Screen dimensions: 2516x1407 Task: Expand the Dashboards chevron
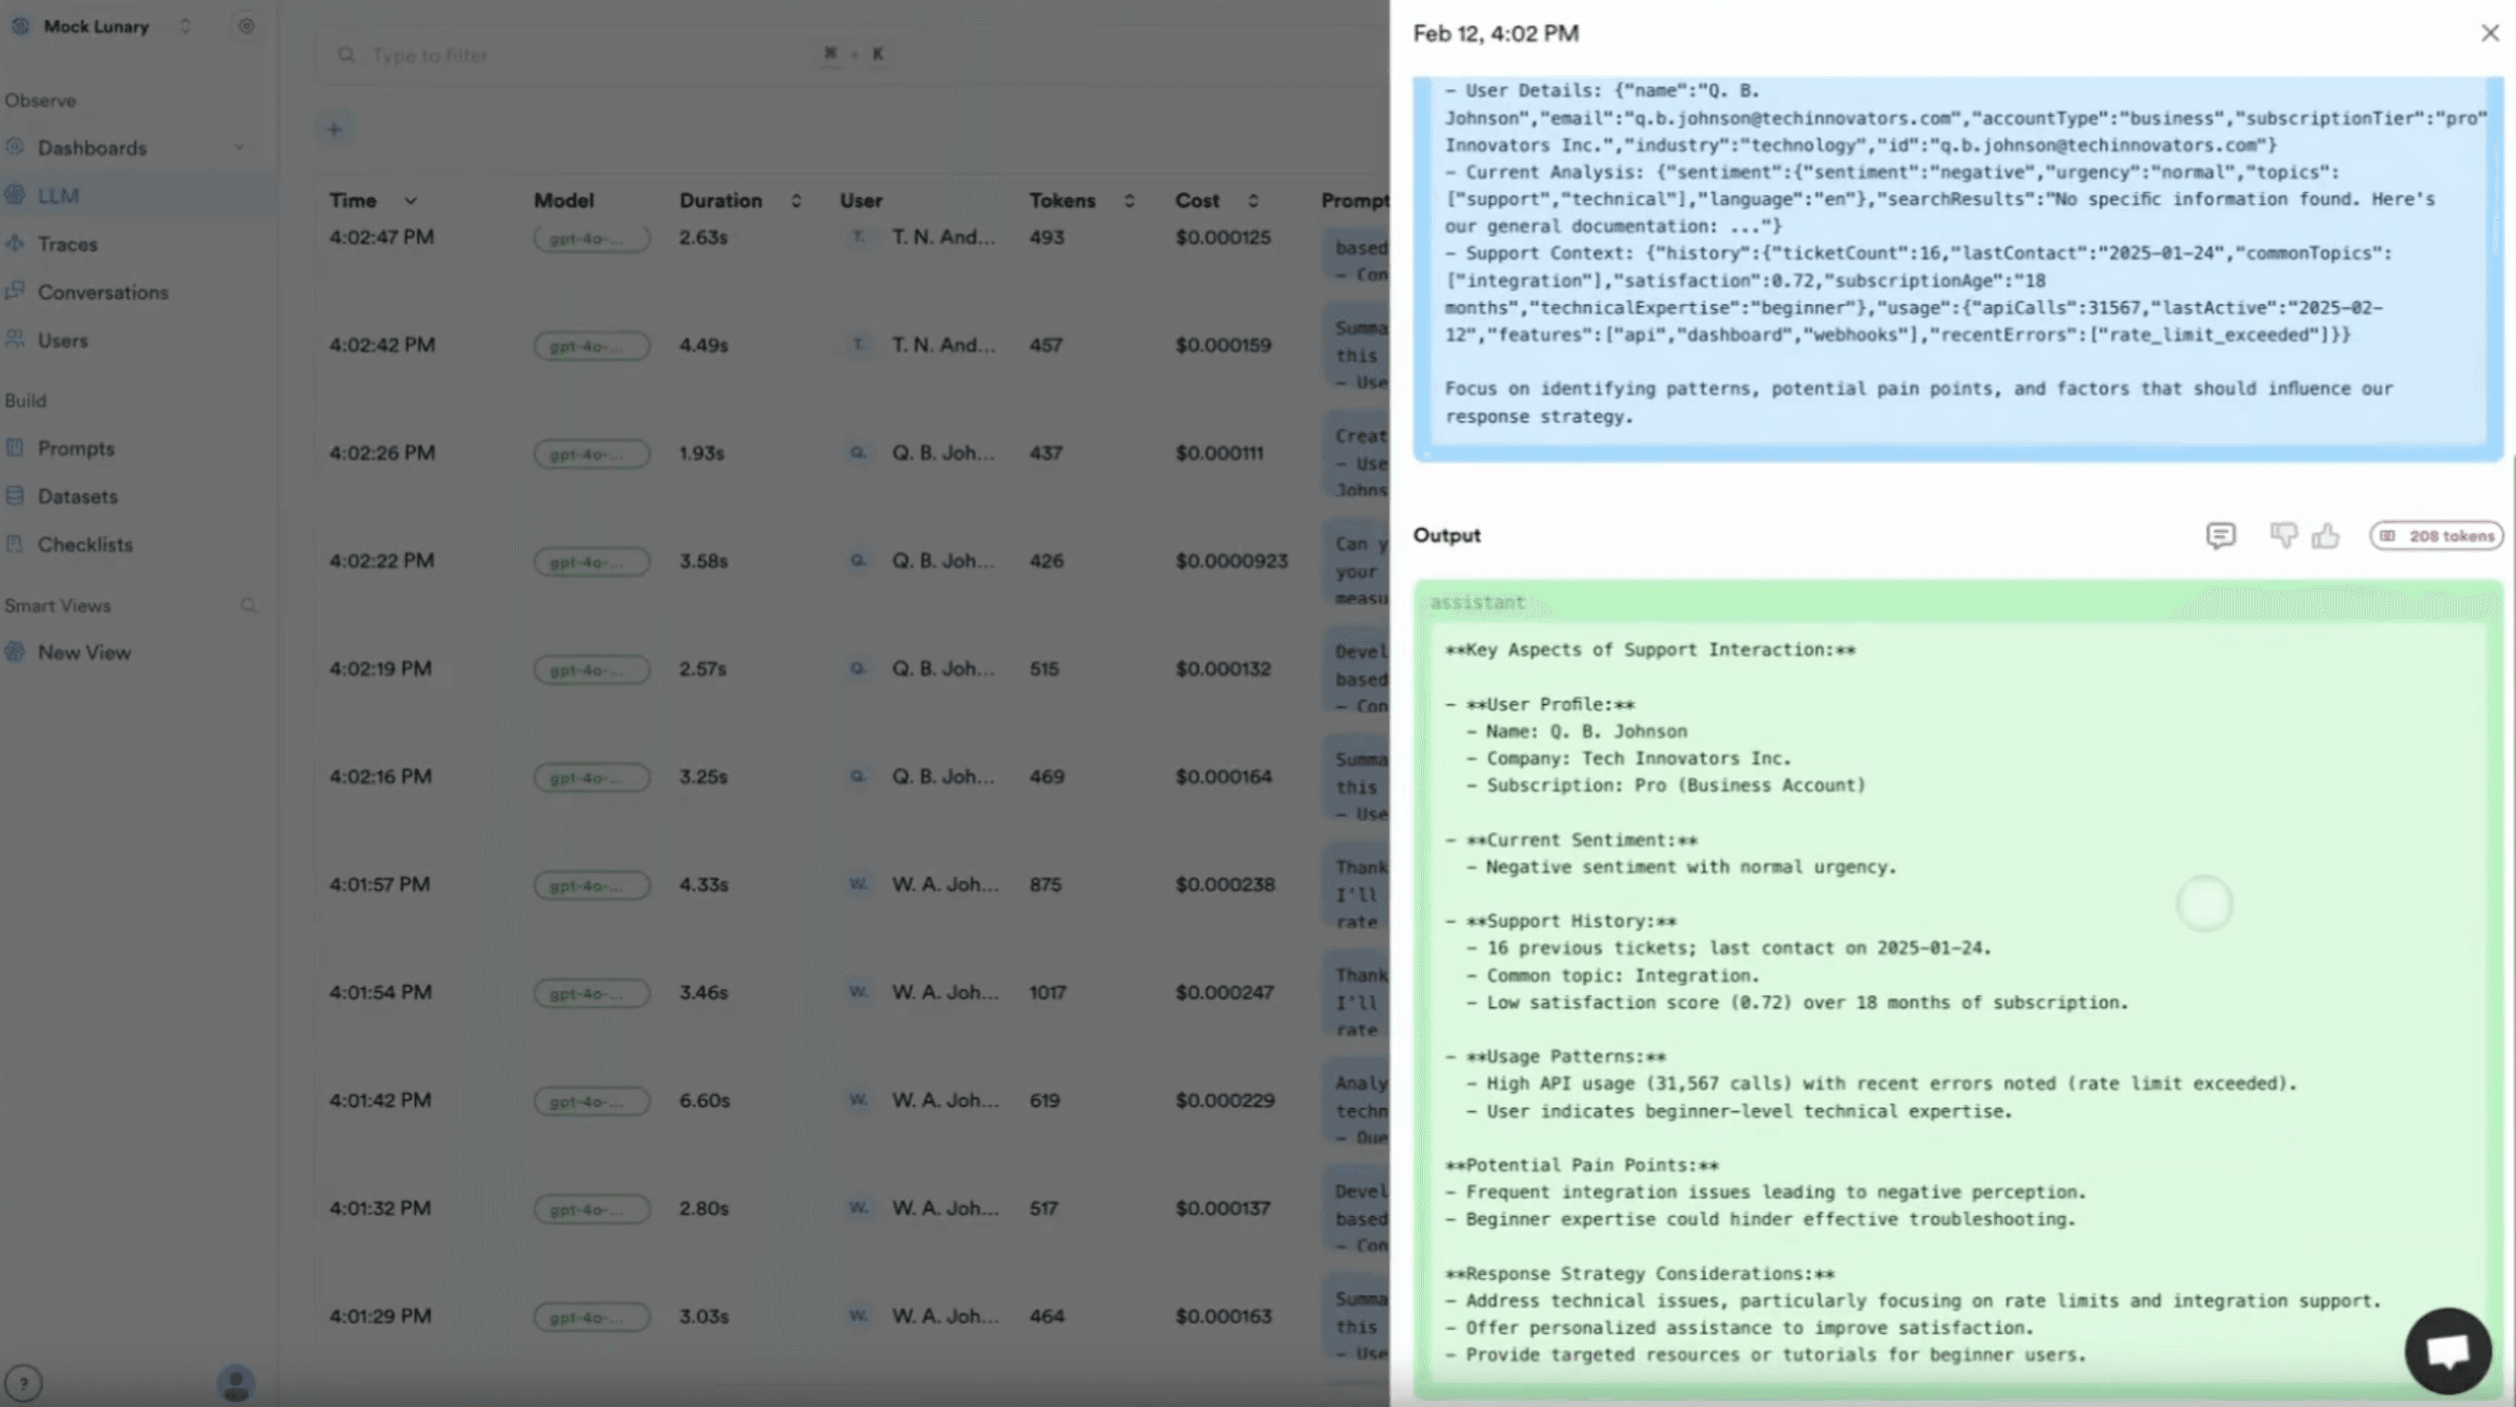239,148
